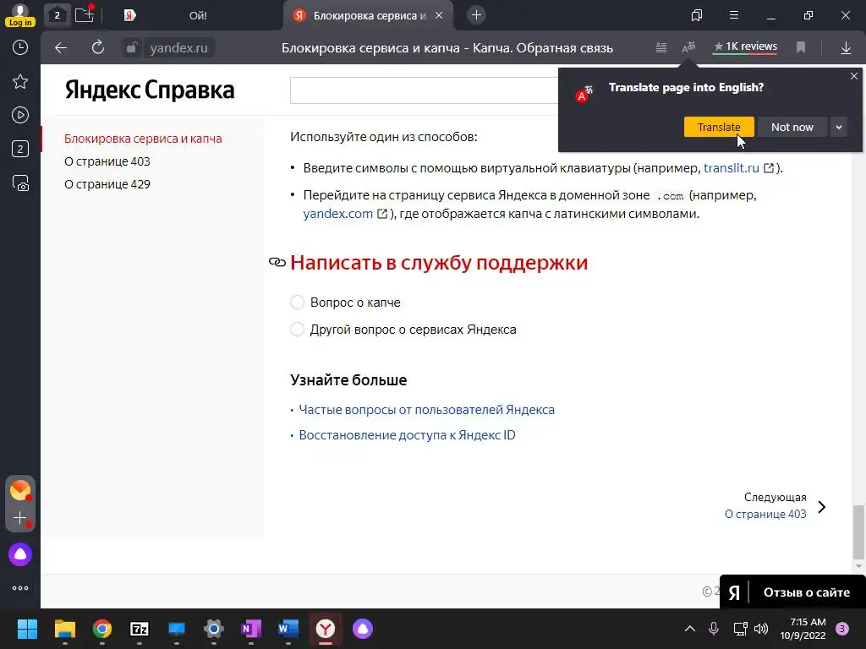
Task: Click the tab group counter showing 2
Action: 57,15
